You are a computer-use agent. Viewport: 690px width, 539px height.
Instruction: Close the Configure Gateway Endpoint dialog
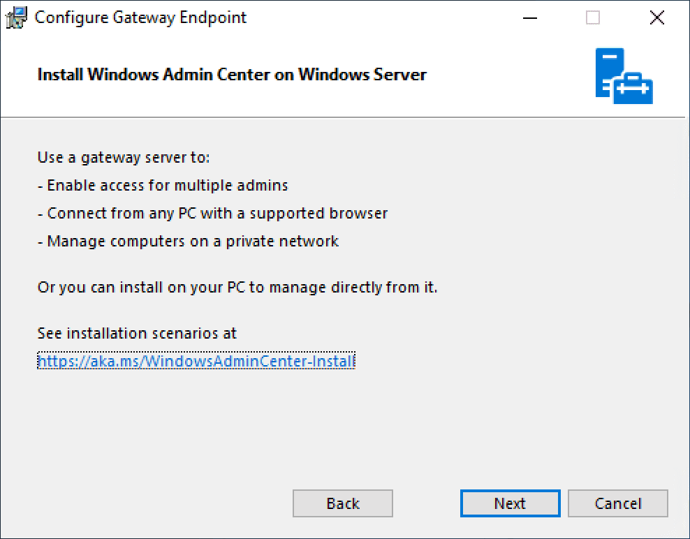coord(656,18)
